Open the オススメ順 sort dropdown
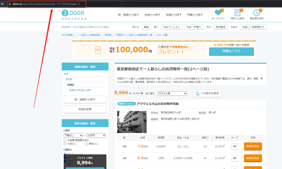This screenshot has width=282, height=169. coord(172,93)
